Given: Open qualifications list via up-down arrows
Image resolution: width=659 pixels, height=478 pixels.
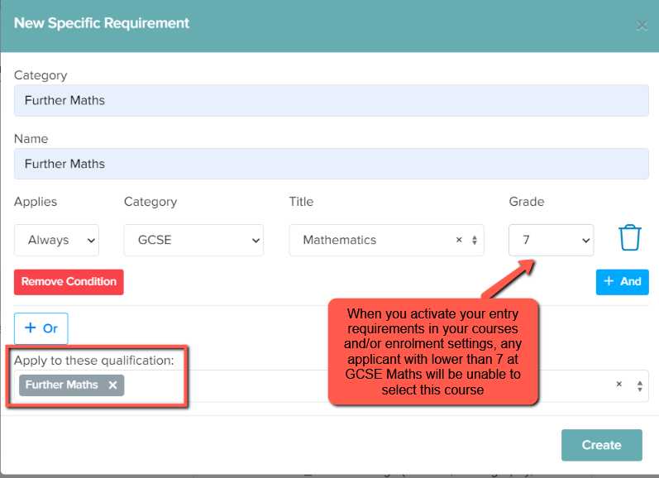Looking at the screenshot, I should [x=640, y=386].
